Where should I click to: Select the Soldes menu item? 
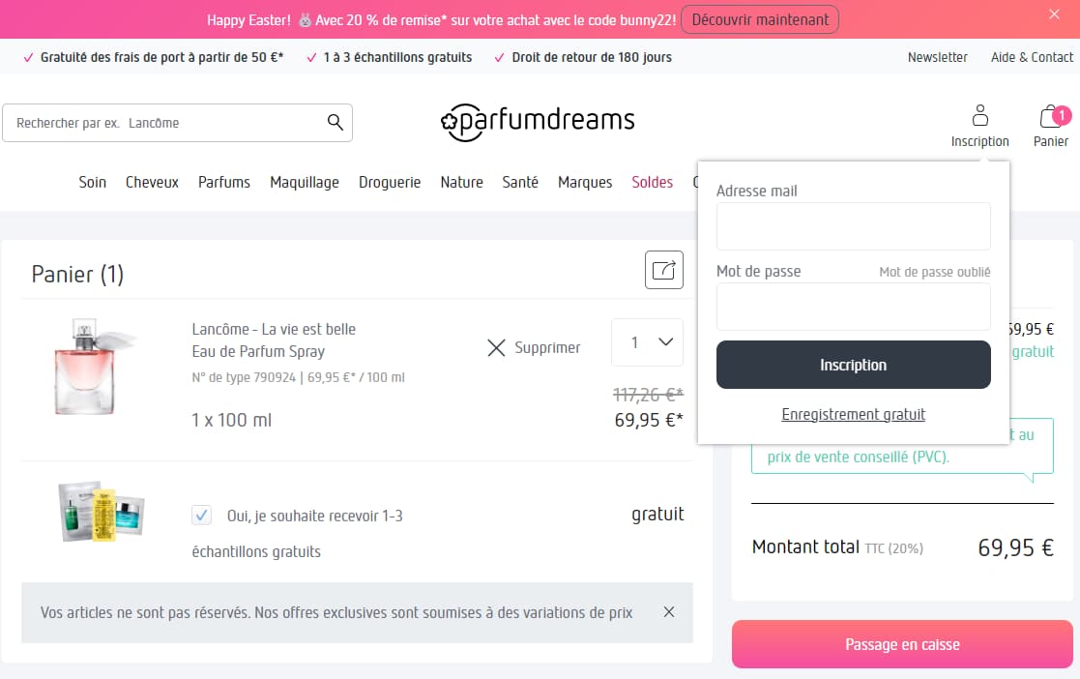click(652, 182)
